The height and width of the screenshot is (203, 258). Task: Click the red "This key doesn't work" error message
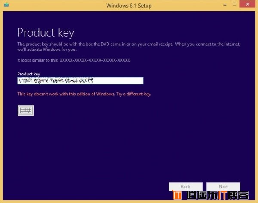click(84, 94)
